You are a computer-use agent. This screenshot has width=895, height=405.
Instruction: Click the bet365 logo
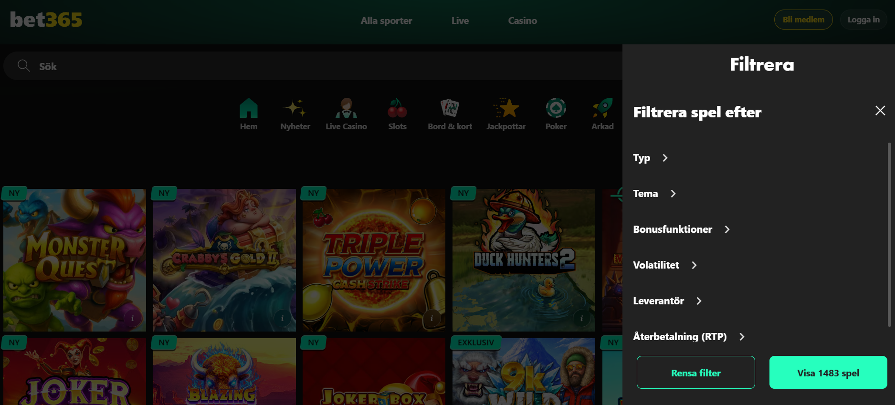tap(46, 20)
